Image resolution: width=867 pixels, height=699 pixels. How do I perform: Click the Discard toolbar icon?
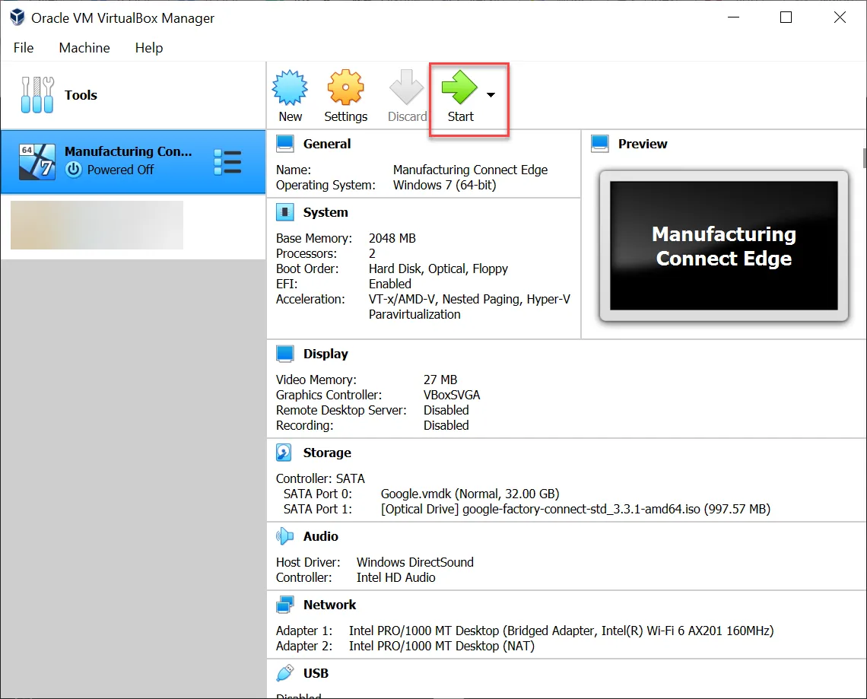coord(406,87)
